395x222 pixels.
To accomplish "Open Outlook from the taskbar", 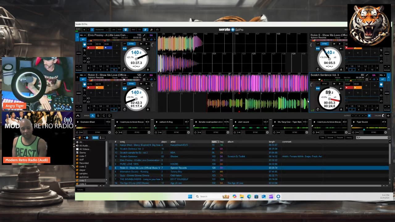I will (264, 196).
